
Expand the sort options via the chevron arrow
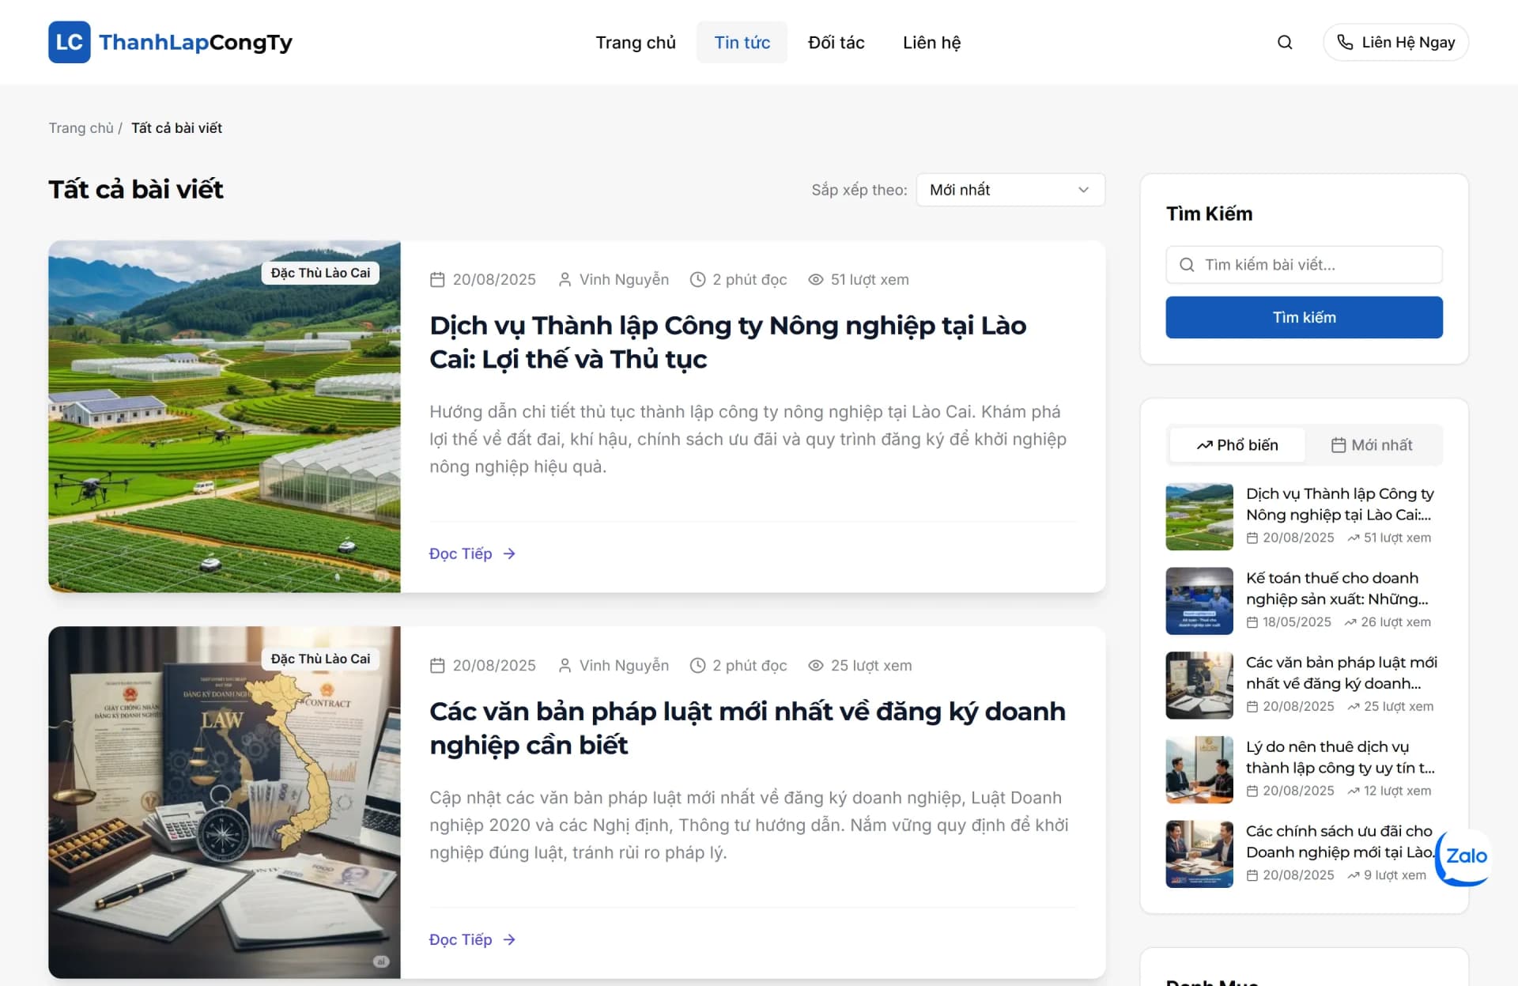[x=1084, y=190]
